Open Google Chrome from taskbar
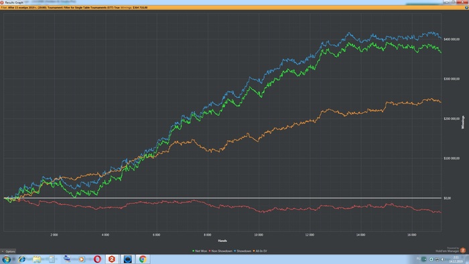The width and height of the screenshot is (469, 264). tap(143, 259)
